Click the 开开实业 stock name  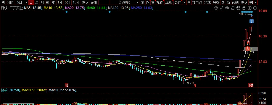point(16,8)
